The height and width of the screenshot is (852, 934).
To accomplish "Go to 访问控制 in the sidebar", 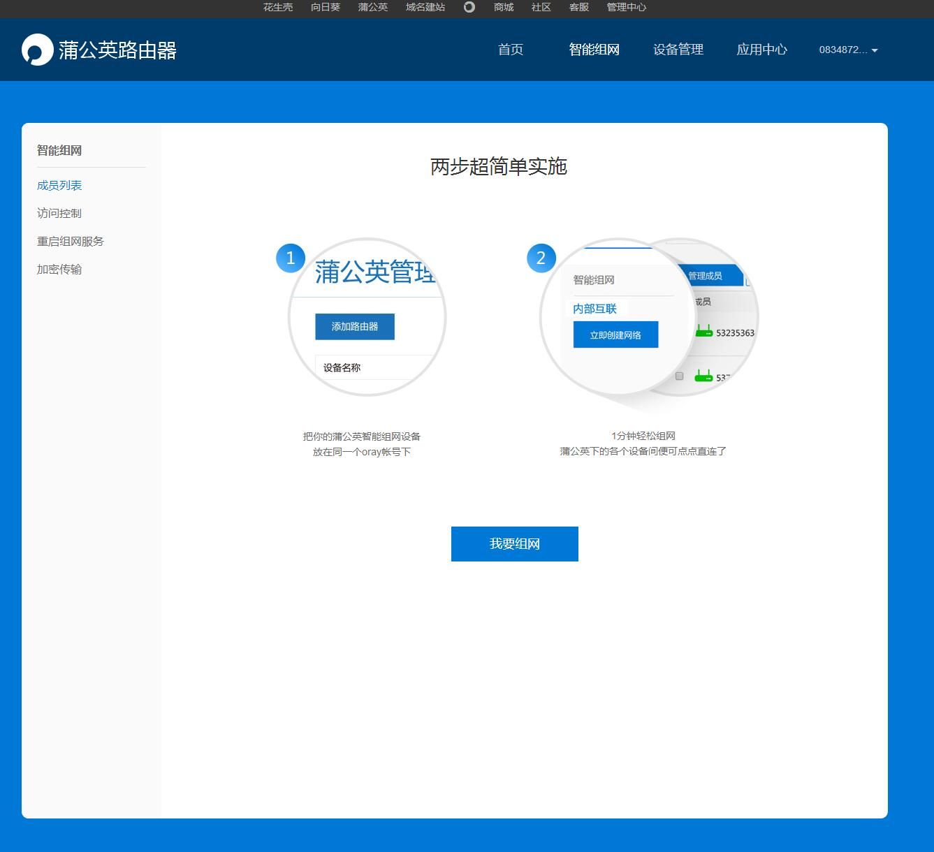I will click(x=59, y=213).
